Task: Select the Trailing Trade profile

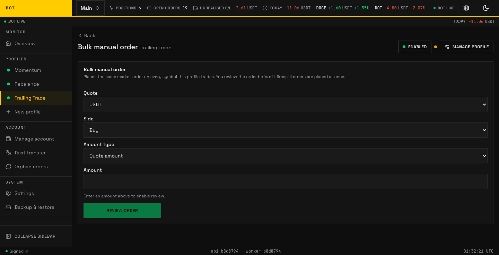Action: [x=36, y=98]
